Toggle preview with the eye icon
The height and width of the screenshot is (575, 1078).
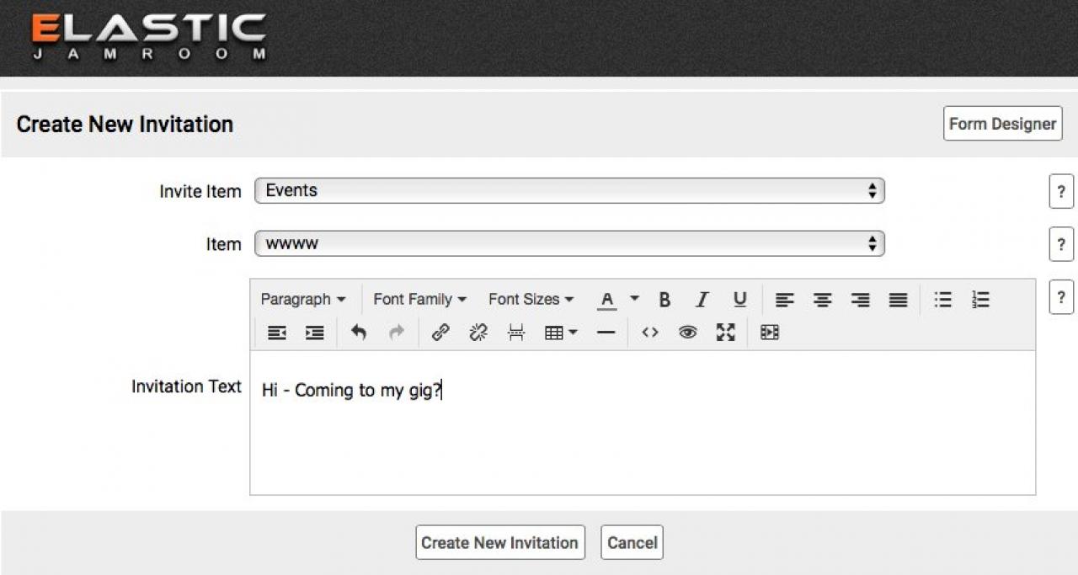[687, 333]
